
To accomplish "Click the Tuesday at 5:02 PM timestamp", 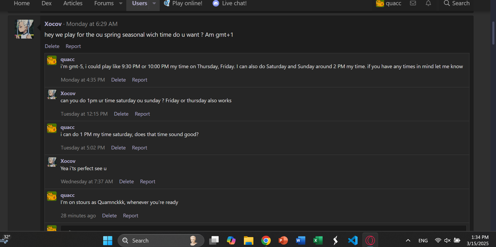I will click(83, 148).
